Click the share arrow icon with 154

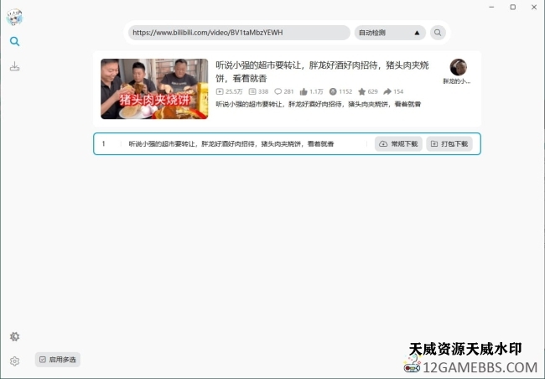(387, 91)
